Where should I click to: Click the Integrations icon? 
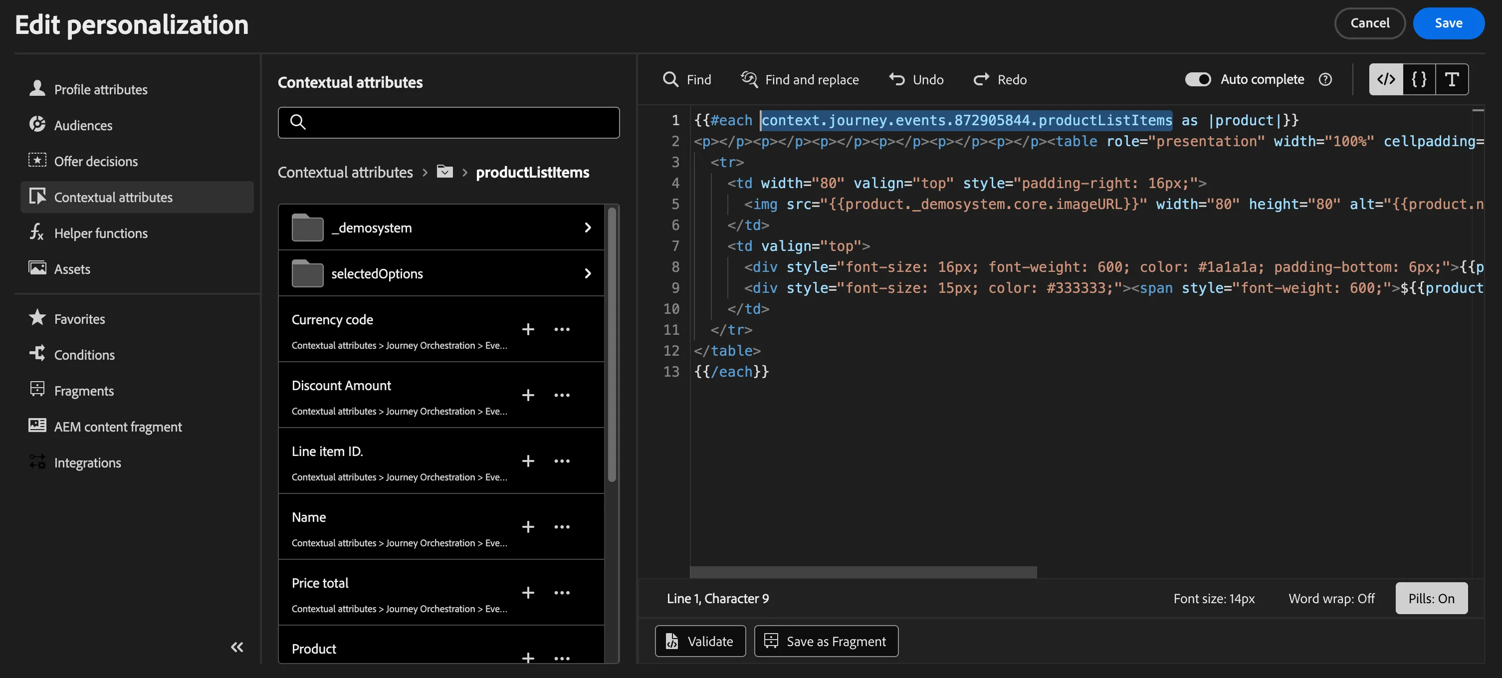coord(37,461)
